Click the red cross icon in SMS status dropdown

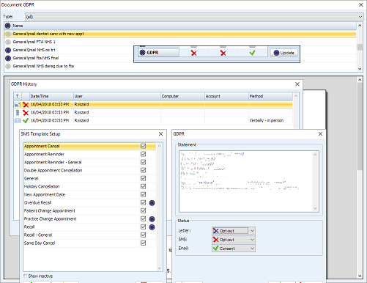point(215,240)
